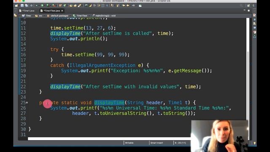Open the fifth minimized view in right trim
270x152 pixels.
254,32
